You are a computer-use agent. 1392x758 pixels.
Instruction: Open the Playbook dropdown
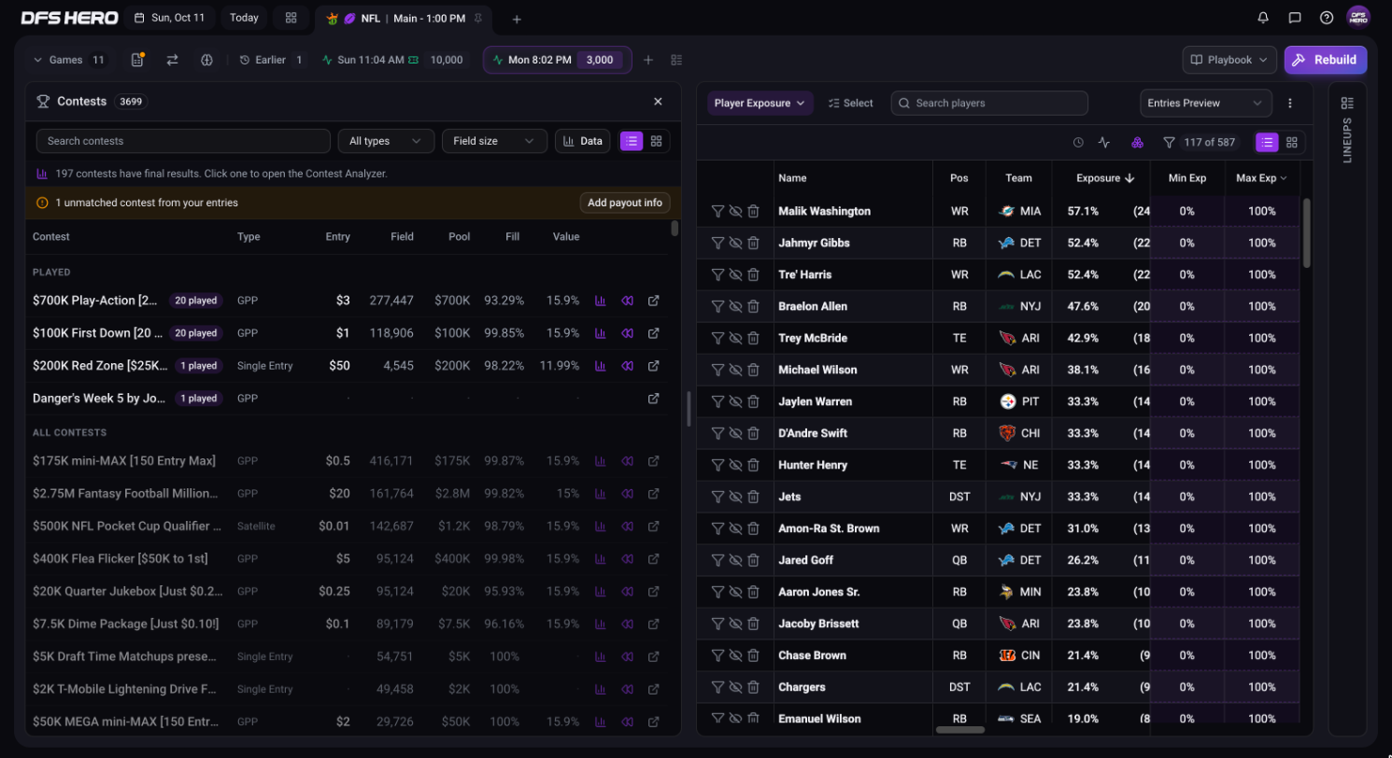(1229, 60)
